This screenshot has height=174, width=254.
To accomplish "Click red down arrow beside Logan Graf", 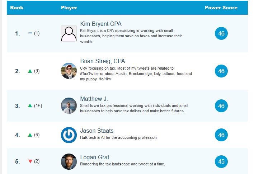I will (x=30, y=161).
